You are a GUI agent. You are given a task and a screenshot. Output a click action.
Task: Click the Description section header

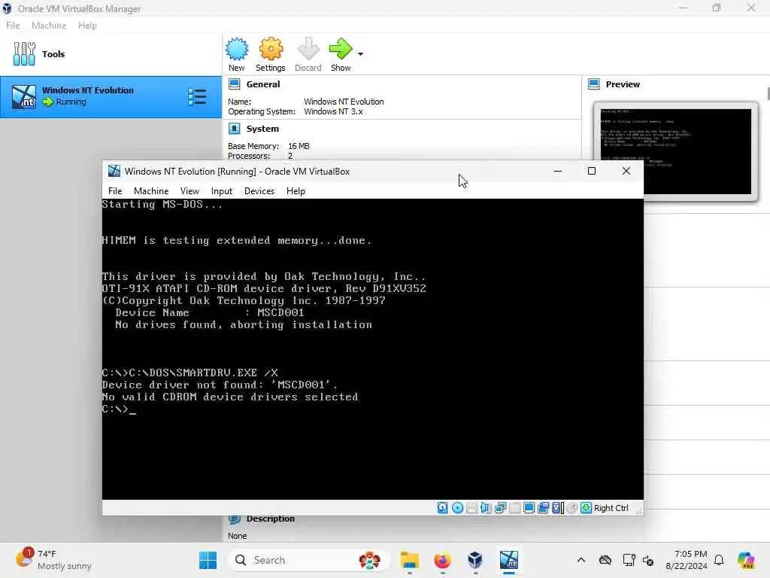coord(271,519)
